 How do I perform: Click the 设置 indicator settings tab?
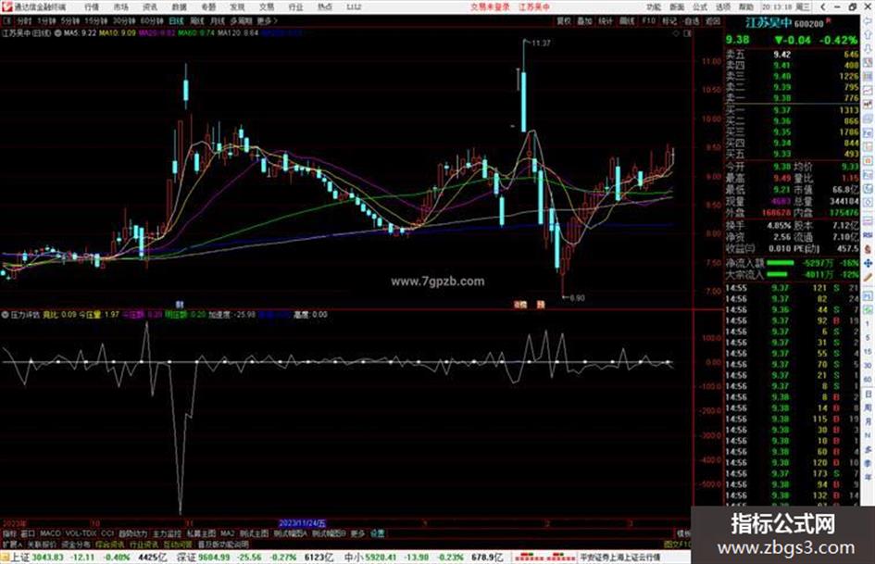pos(378,533)
